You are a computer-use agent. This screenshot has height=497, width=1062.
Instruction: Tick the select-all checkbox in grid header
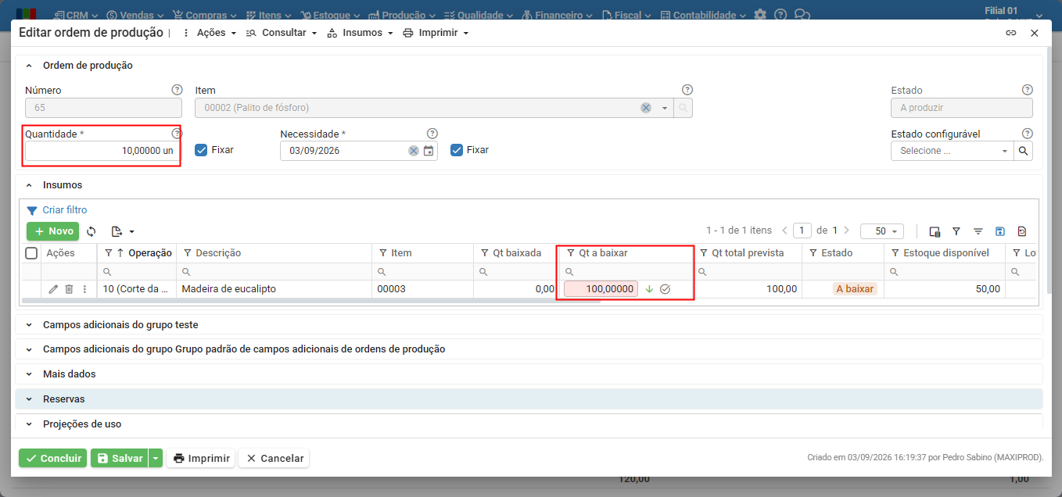(x=31, y=253)
